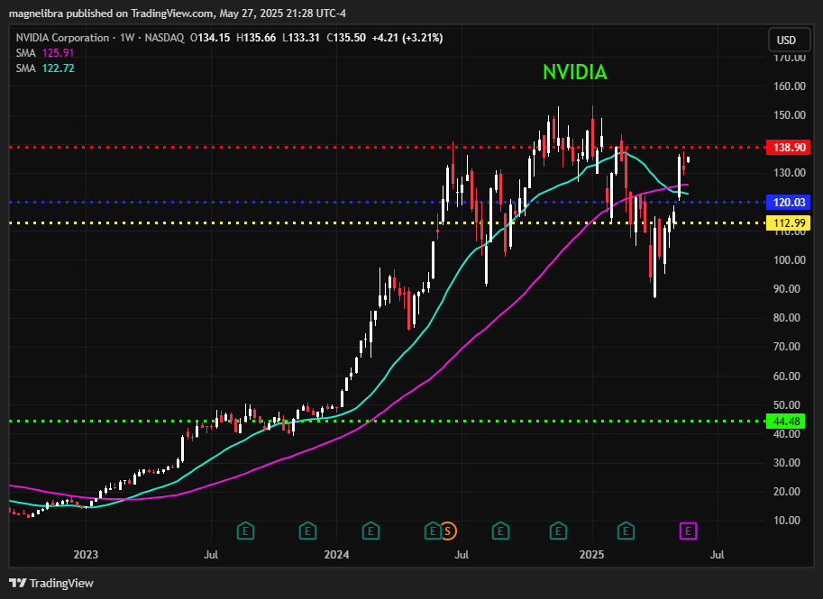
Task: Click the 2023 time axis label
Action: tap(86, 555)
